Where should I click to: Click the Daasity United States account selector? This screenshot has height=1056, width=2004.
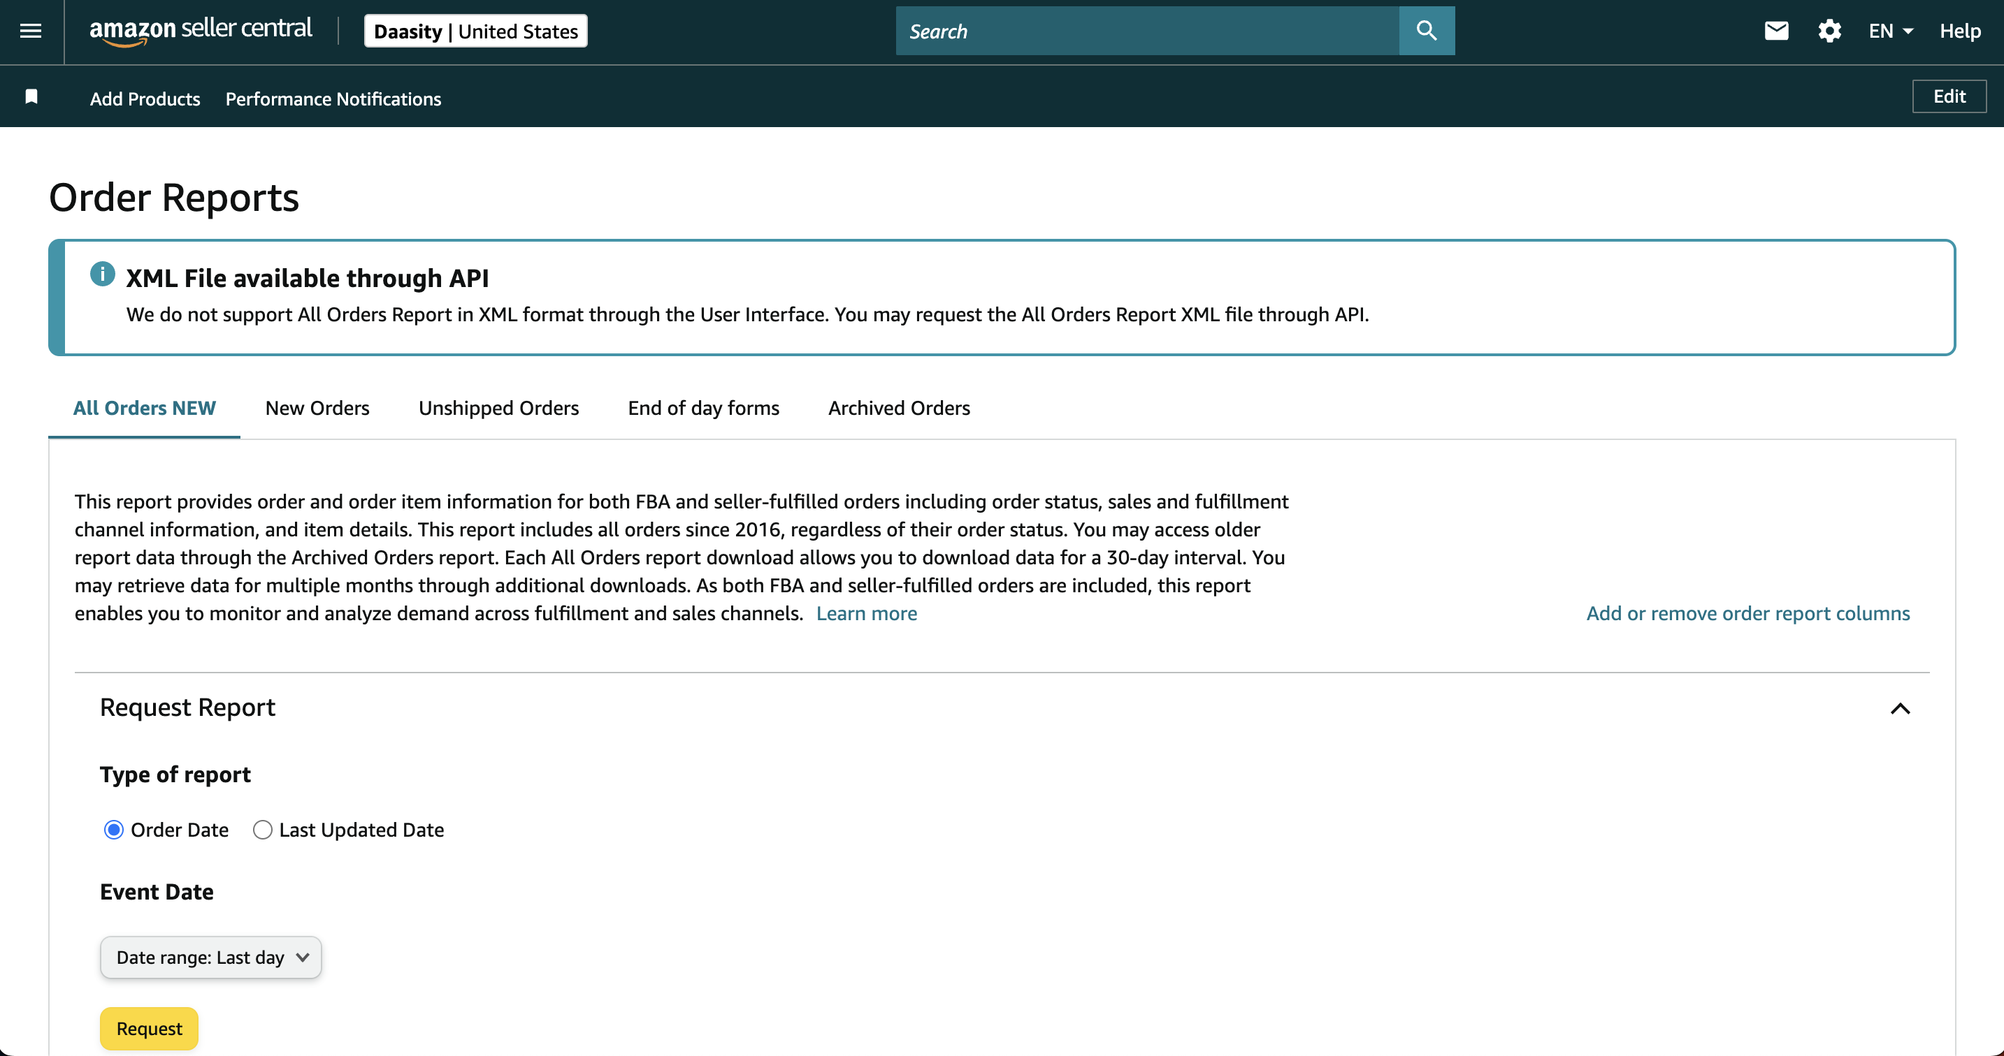tap(475, 30)
